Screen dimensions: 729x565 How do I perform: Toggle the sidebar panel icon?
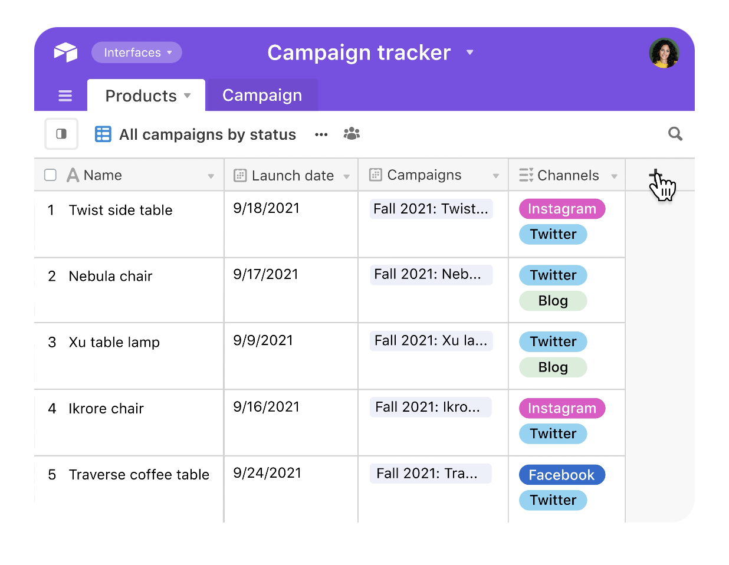click(61, 134)
